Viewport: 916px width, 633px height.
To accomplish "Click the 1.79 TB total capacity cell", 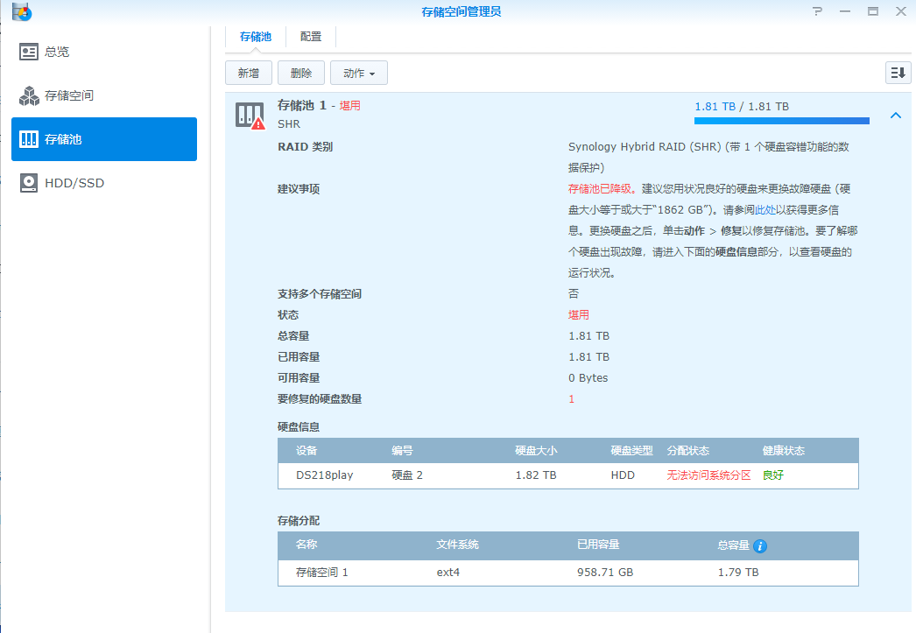I will click(738, 573).
